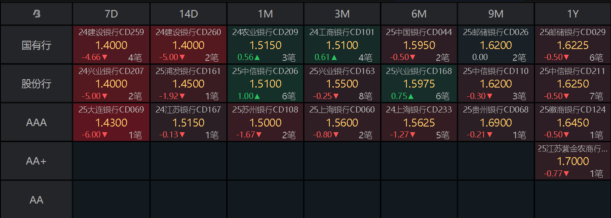The height and width of the screenshot is (218, 611).
Task: Open the 25苏州银行CD108 quote cell
Action: pos(265,122)
